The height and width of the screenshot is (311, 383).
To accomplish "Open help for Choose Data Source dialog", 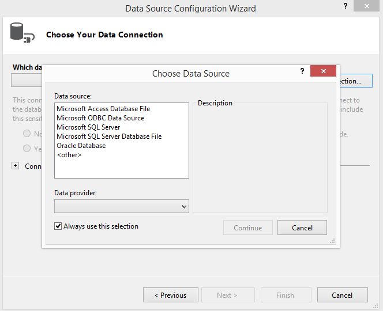I will pos(302,71).
